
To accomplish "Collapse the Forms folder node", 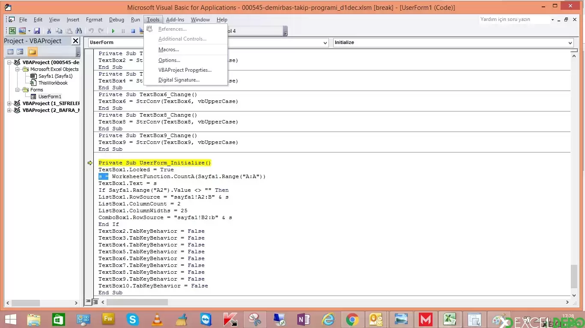I will coord(17,90).
